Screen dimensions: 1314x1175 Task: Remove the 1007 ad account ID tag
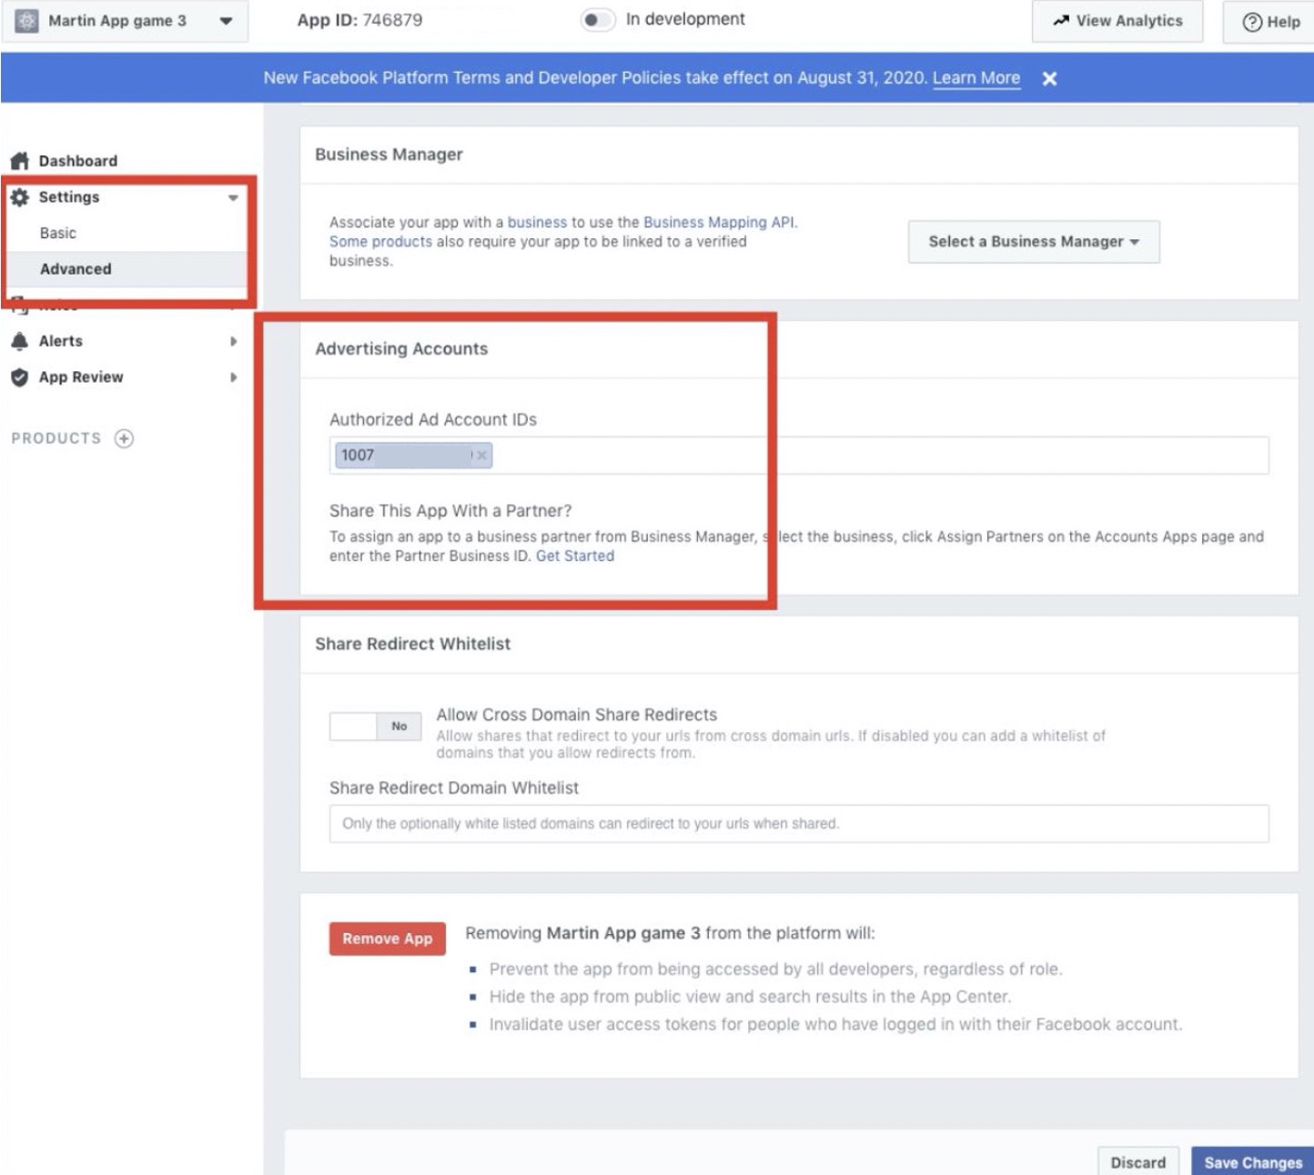click(481, 456)
